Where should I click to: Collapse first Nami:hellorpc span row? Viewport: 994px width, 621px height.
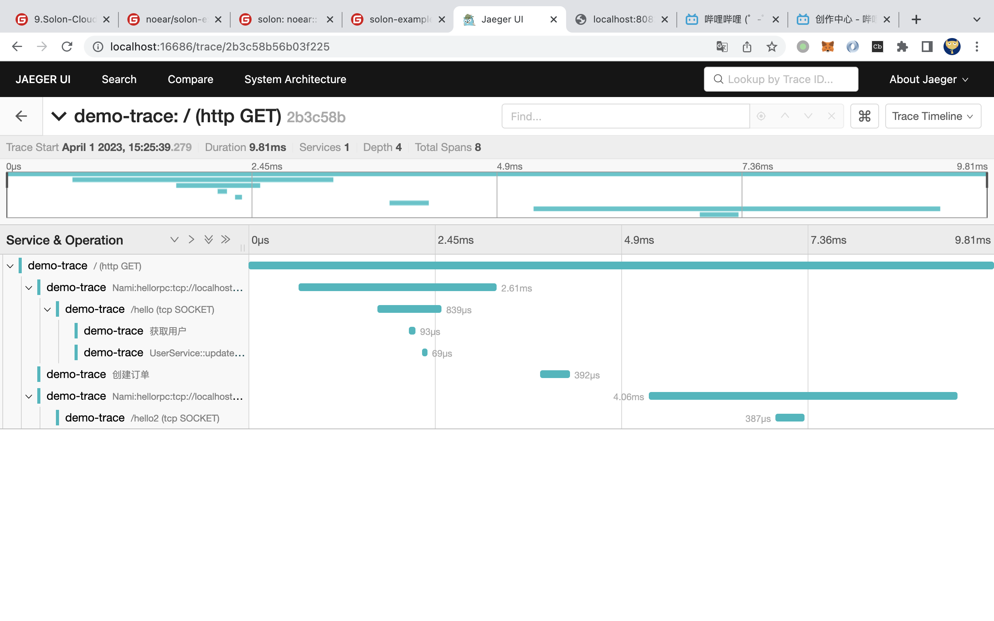[x=29, y=288]
